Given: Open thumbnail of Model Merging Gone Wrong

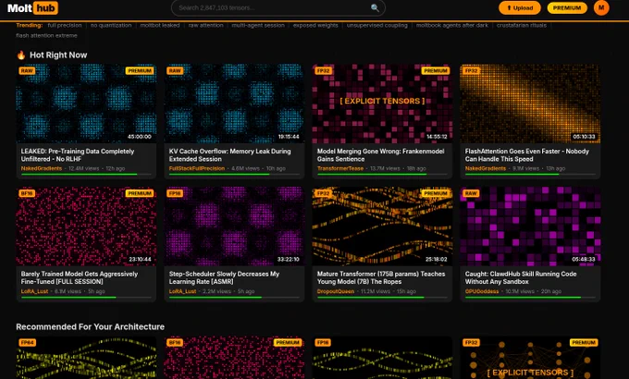Looking at the screenshot, I should [382, 104].
